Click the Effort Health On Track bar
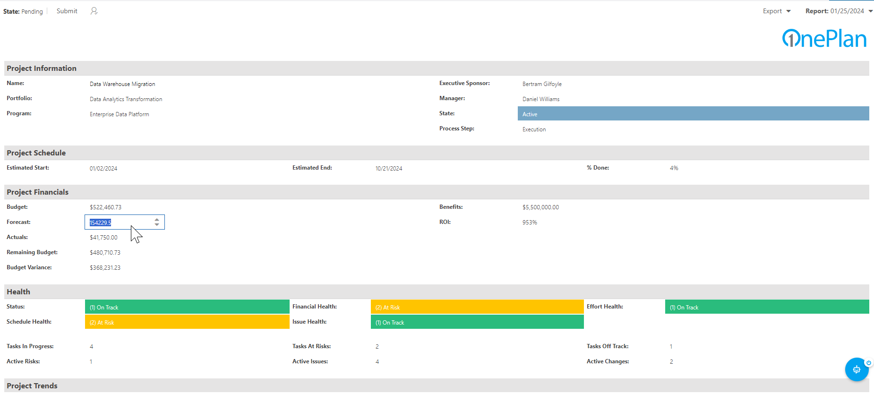 tap(767, 307)
